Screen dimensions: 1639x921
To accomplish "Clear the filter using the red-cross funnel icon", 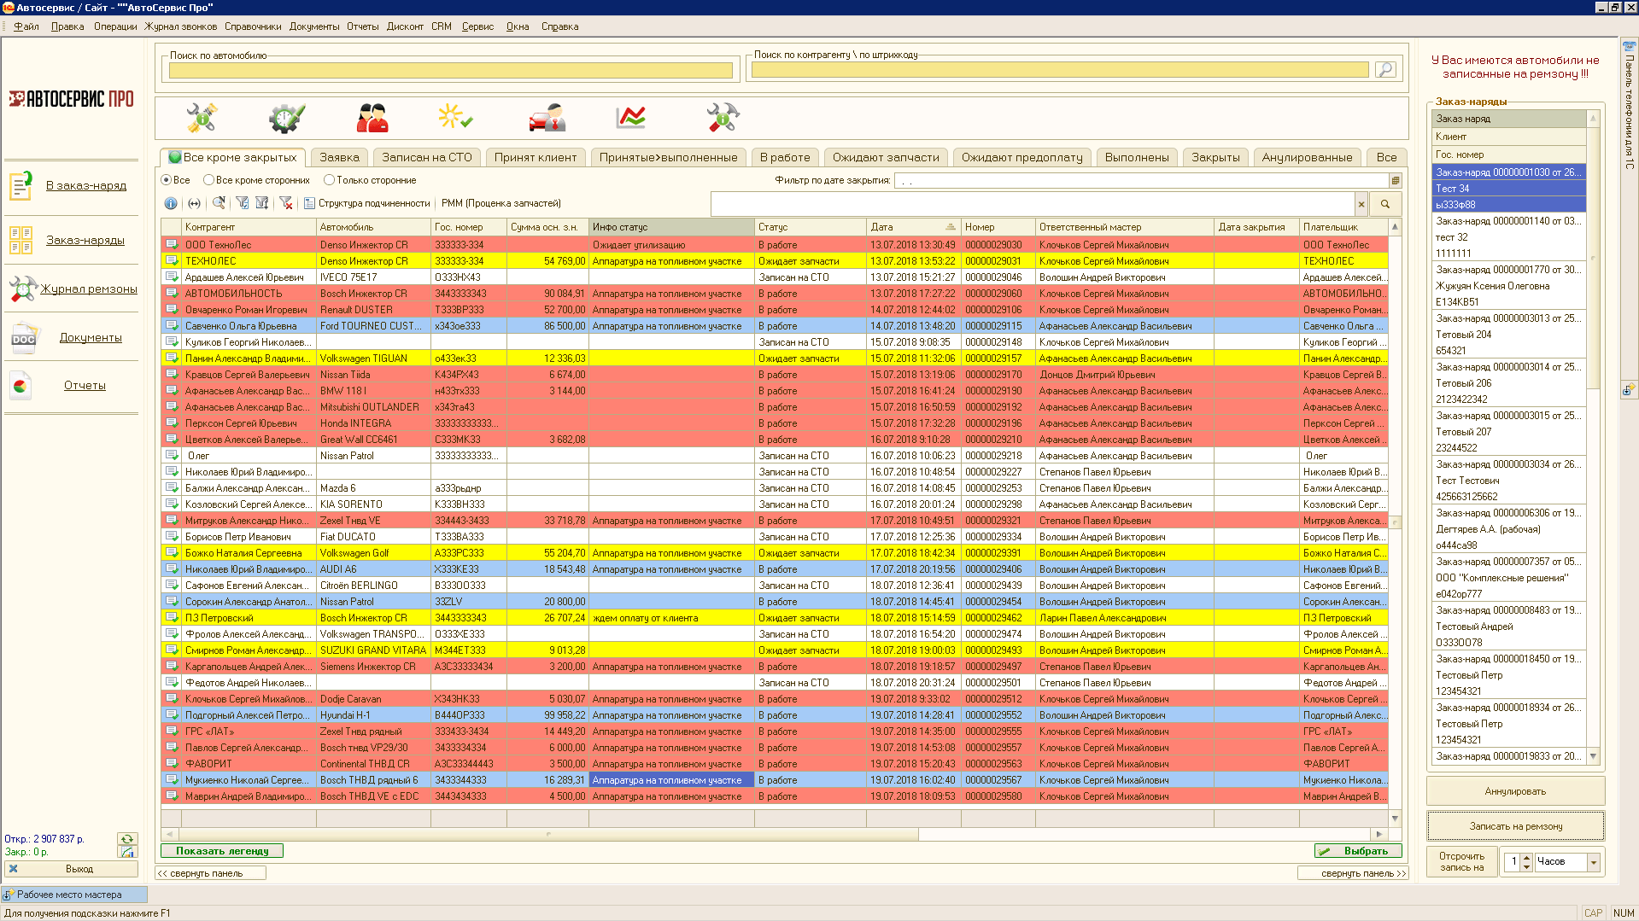I will pos(285,203).
